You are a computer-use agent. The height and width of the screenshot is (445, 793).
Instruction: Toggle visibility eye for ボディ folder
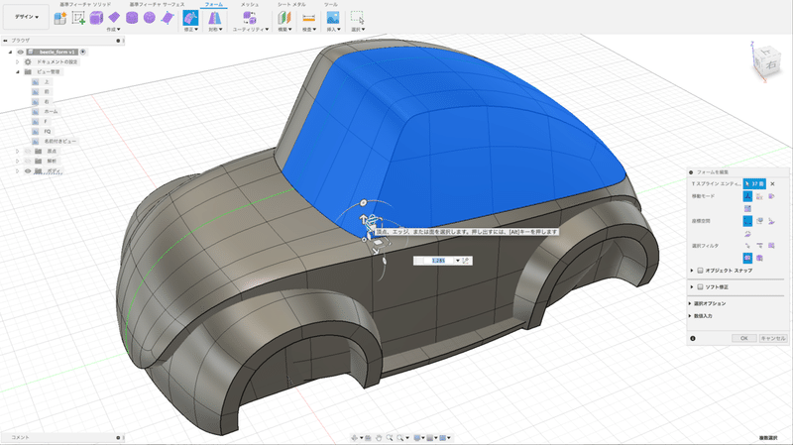click(28, 171)
